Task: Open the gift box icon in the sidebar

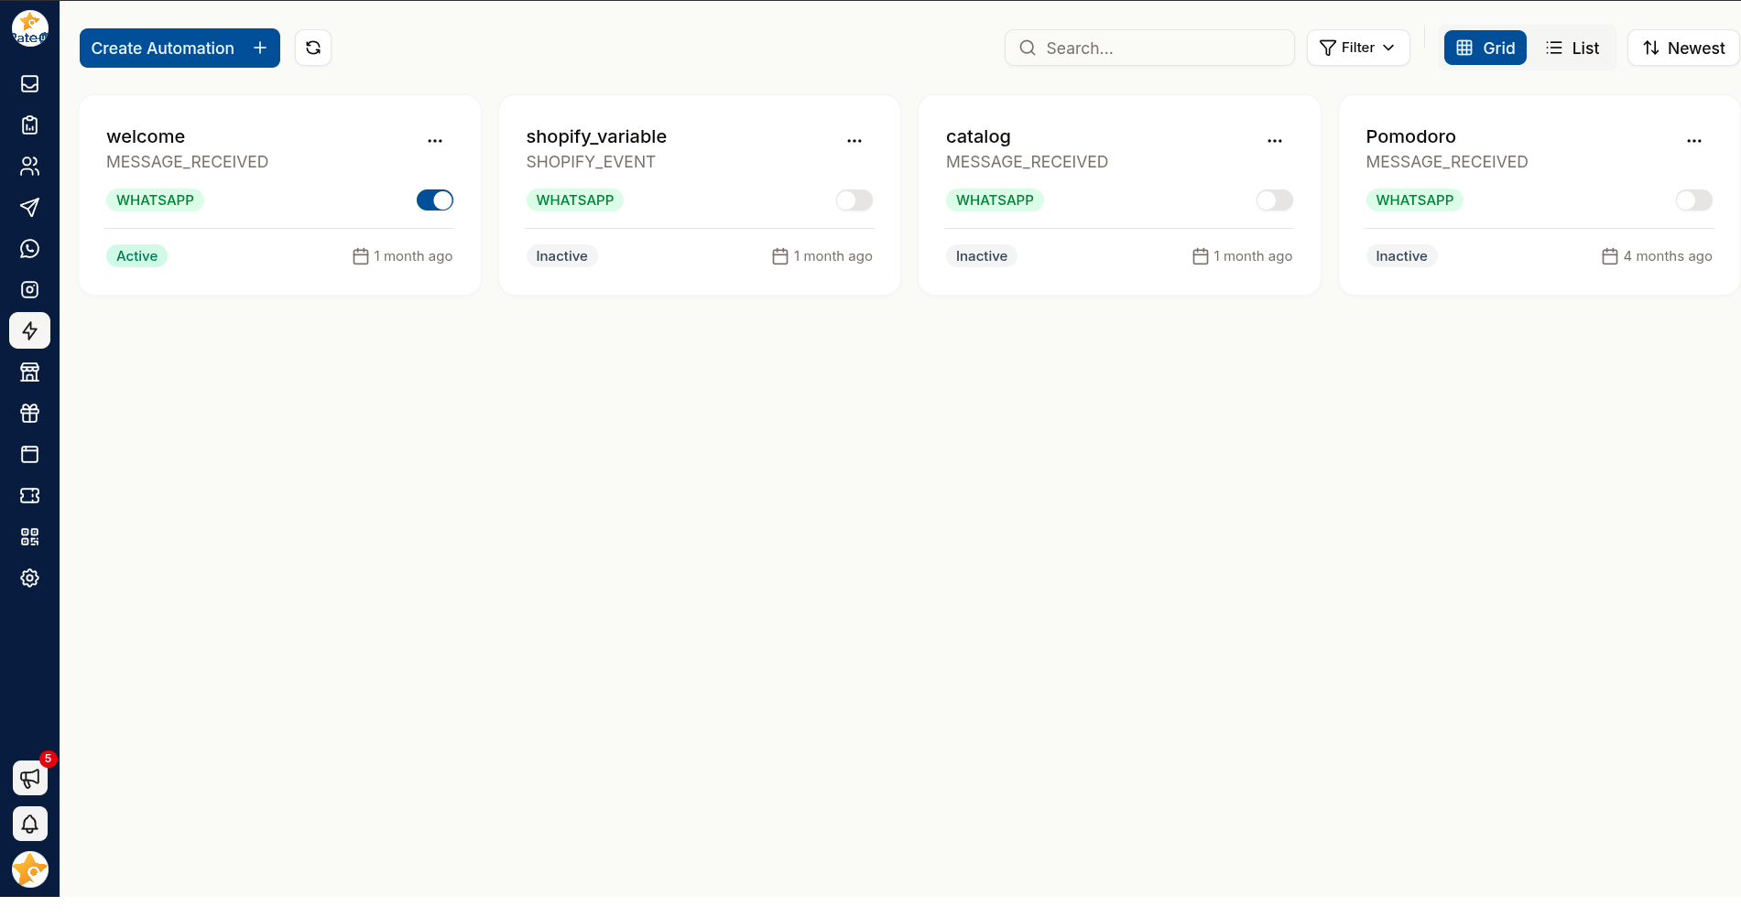Action: [29, 414]
